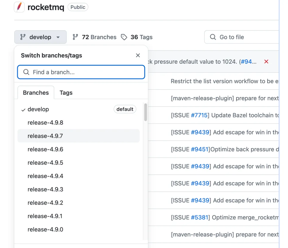Close the Switch branches/tags popup
The height and width of the screenshot is (248, 288).
(138, 55)
